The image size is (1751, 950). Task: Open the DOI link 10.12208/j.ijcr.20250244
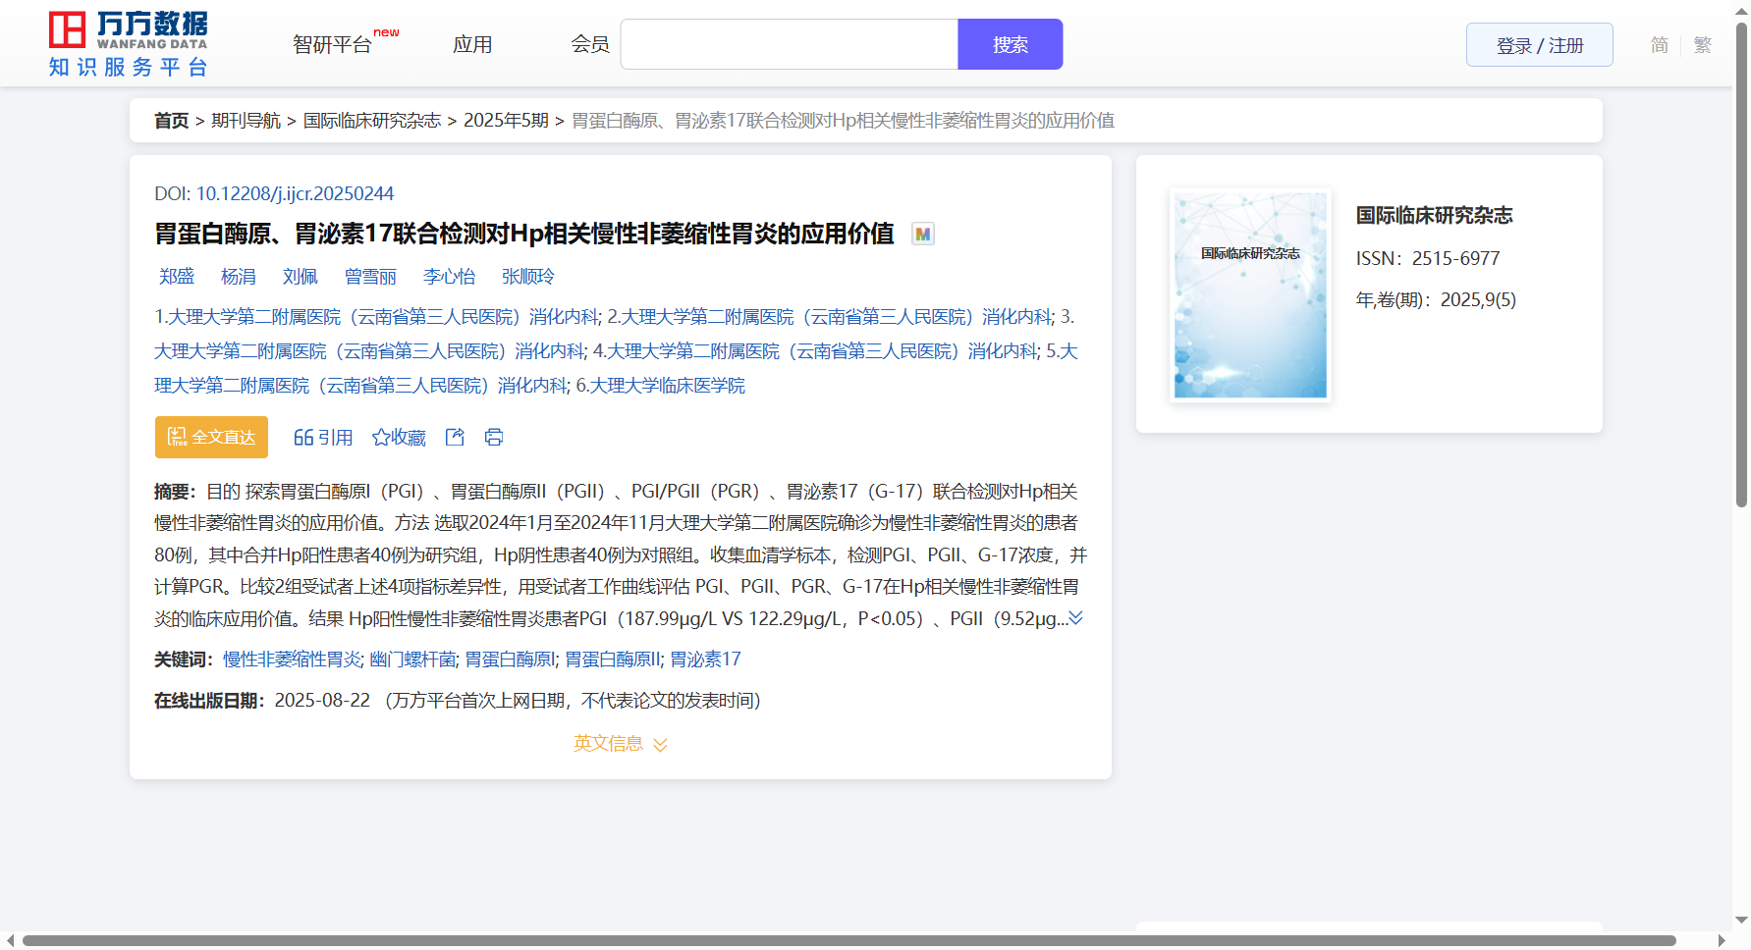(x=295, y=194)
